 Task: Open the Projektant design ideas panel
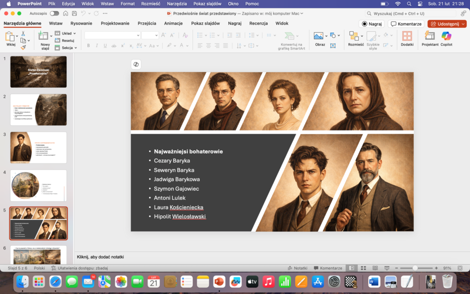[430, 36]
